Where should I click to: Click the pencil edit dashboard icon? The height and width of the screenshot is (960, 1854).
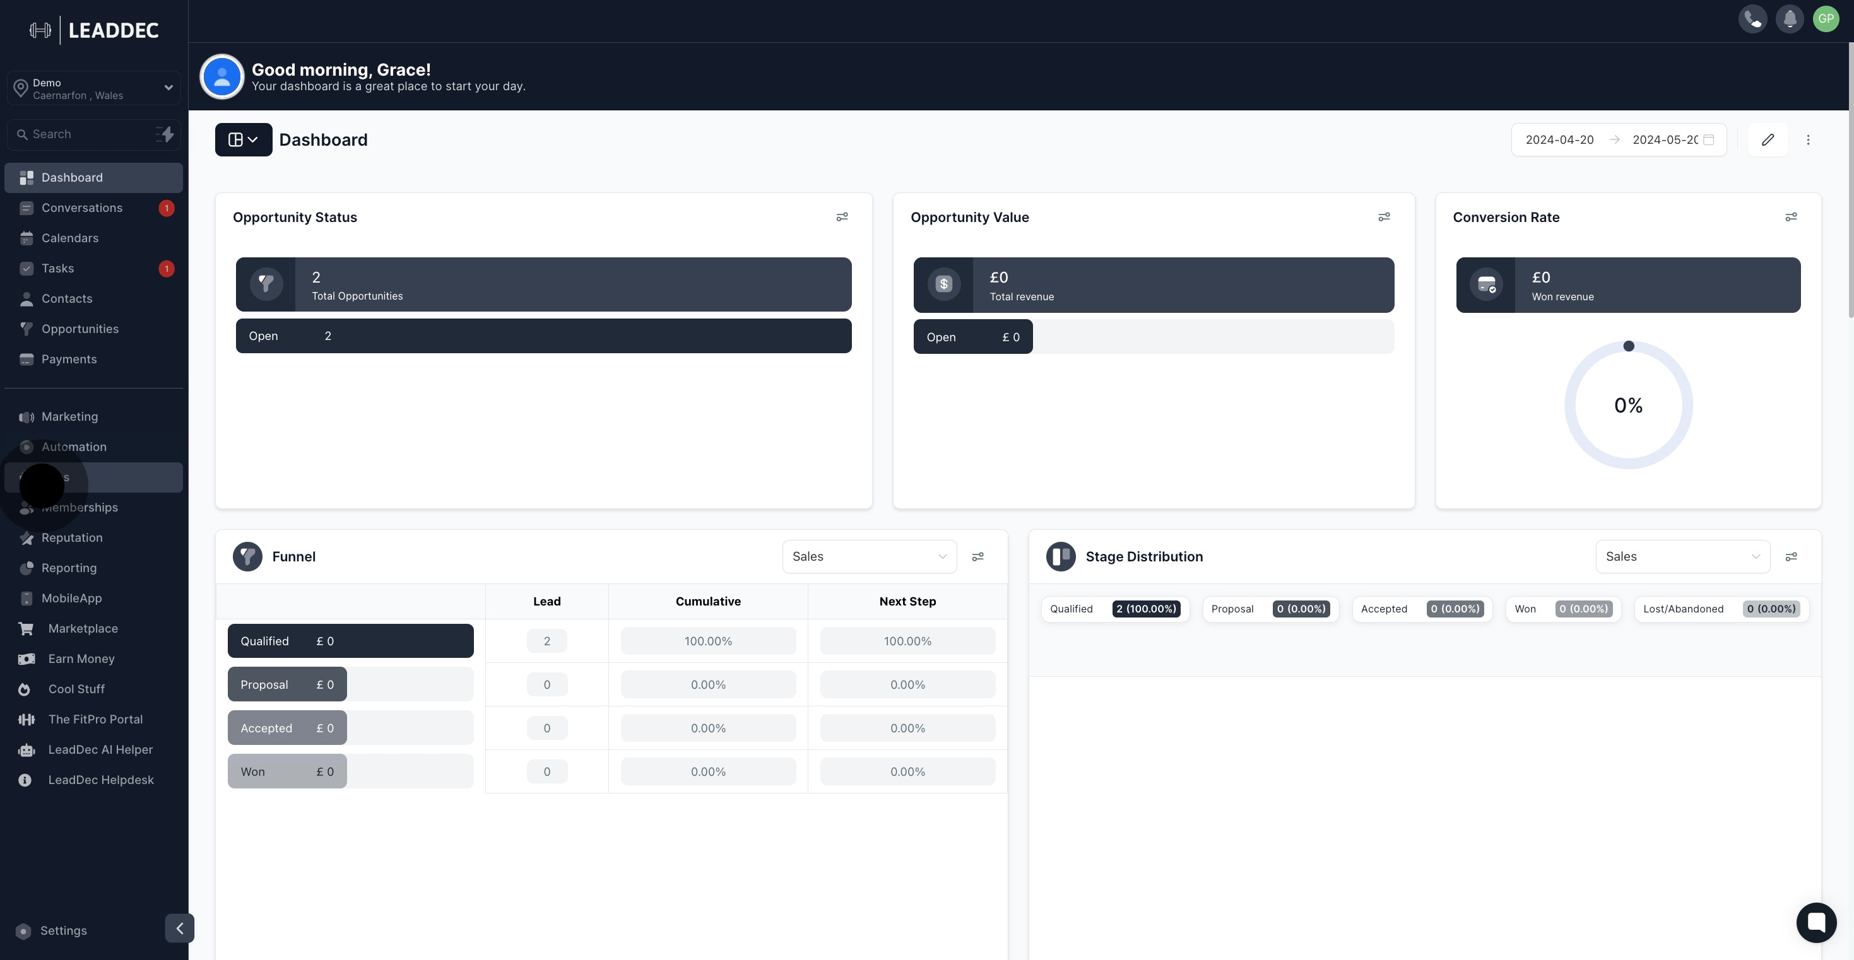point(1768,139)
